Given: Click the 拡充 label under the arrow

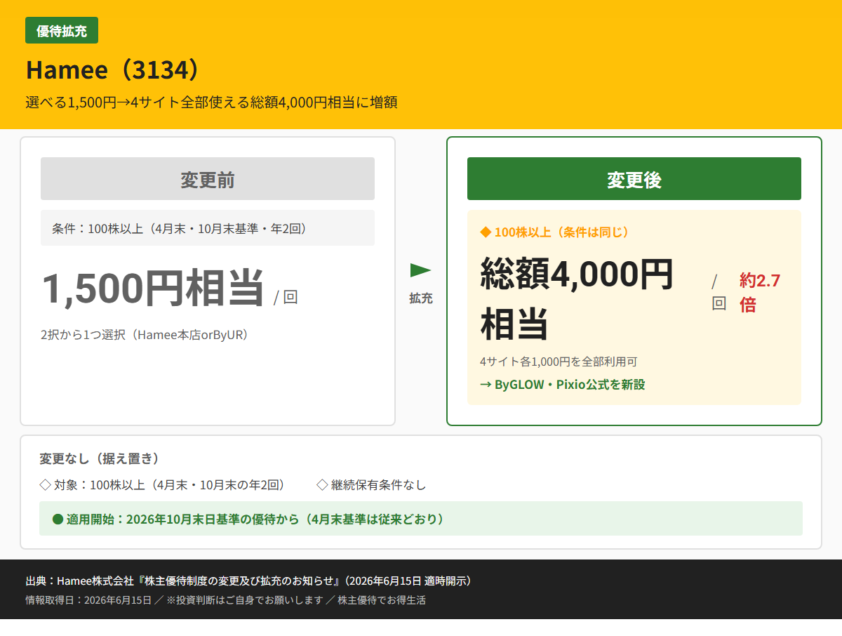Looking at the screenshot, I should [421, 298].
